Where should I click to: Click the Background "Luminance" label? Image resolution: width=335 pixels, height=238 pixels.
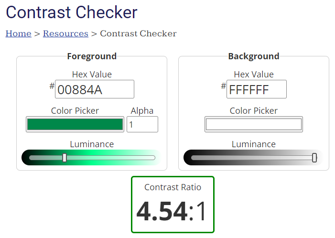coord(254,144)
